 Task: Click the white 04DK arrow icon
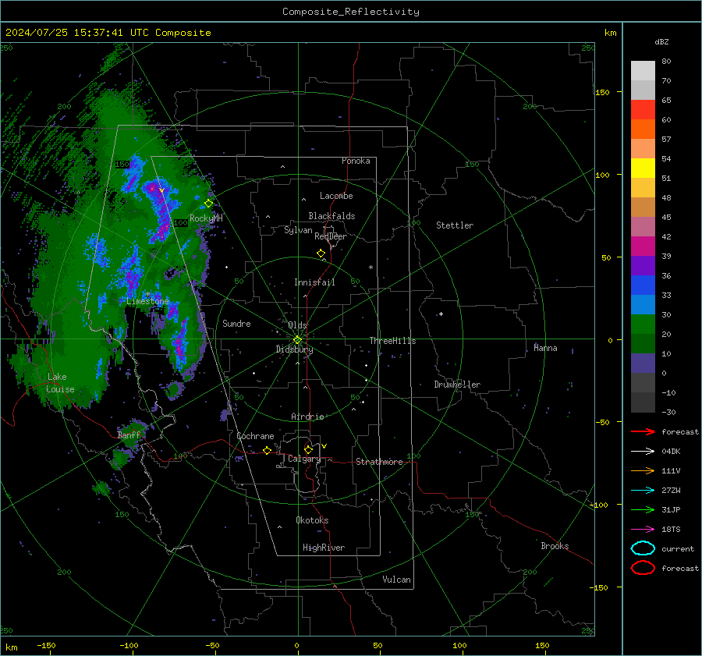tap(643, 452)
